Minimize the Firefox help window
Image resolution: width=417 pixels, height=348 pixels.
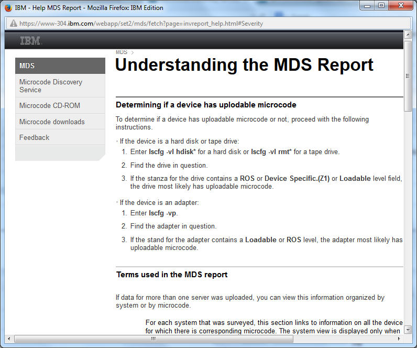click(367, 6)
